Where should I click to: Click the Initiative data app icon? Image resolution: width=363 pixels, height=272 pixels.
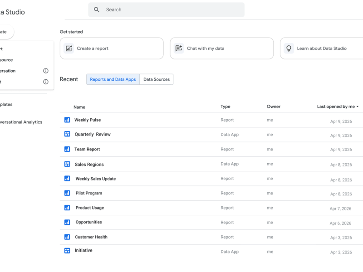[x=67, y=251]
